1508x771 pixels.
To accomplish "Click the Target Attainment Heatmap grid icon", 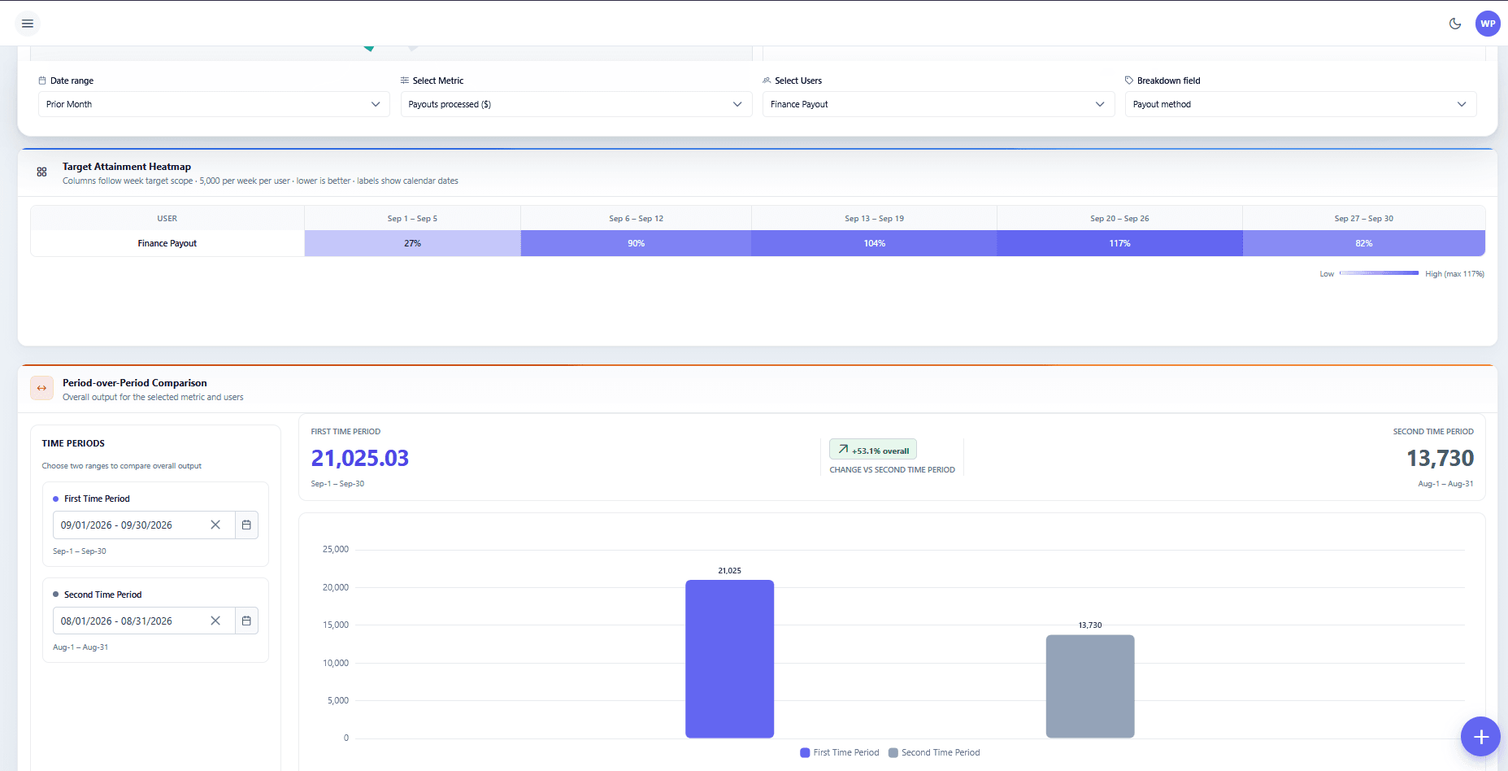I will pyautogui.click(x=41, y=172).
